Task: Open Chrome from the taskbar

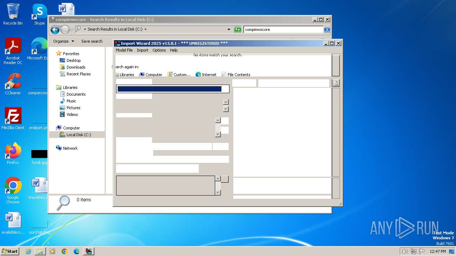Action: point(64,251)
